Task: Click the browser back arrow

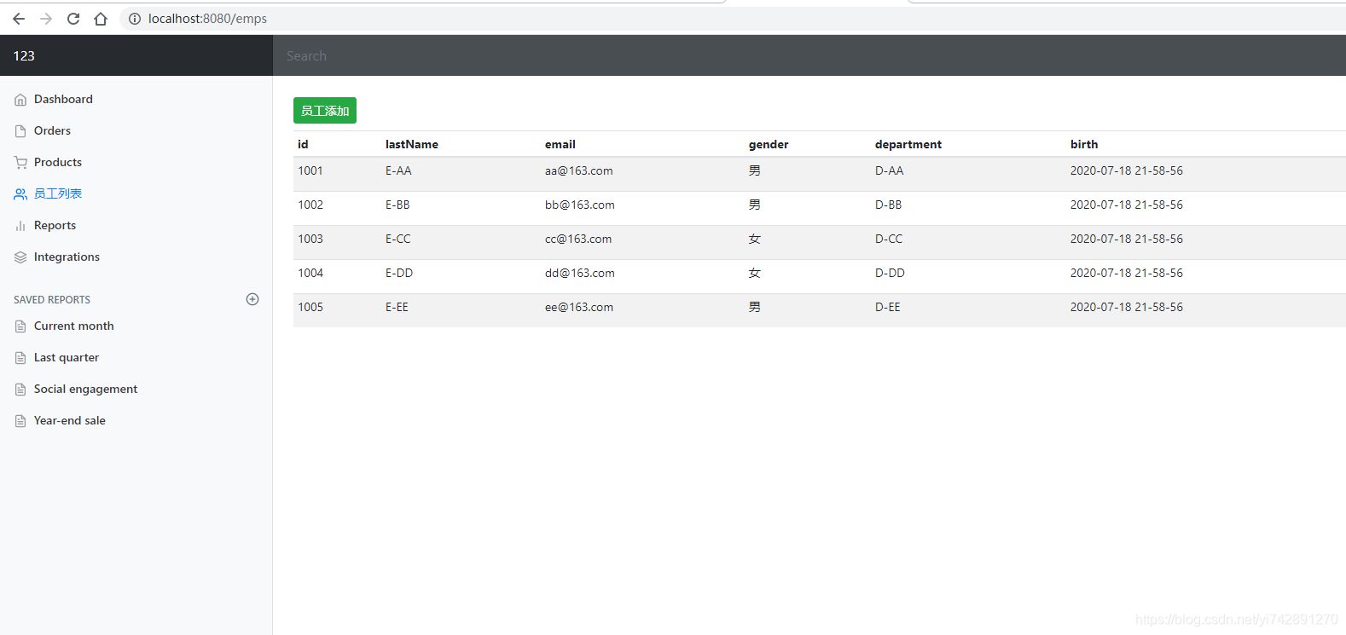Action: 19,19
